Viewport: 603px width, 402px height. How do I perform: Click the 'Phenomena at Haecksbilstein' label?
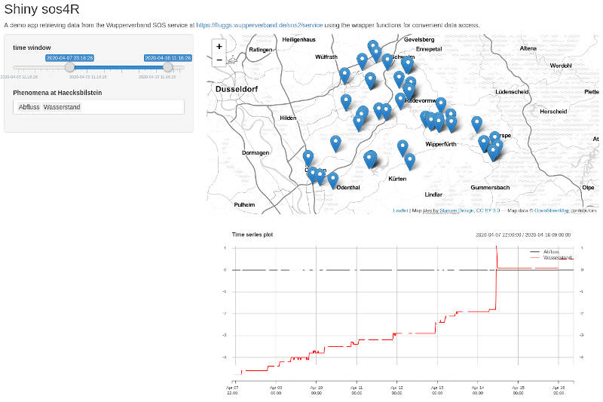coord(57,93)
